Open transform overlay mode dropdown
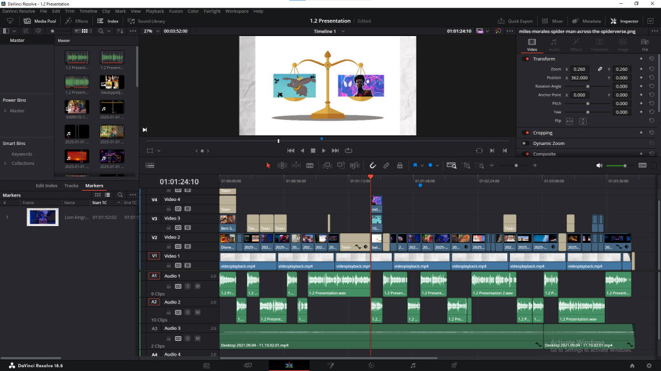 point(159,151)
